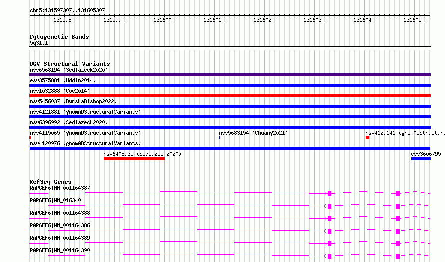Click the left exon box of NM_001164390
445x262 pixels.
click(330, 256)
